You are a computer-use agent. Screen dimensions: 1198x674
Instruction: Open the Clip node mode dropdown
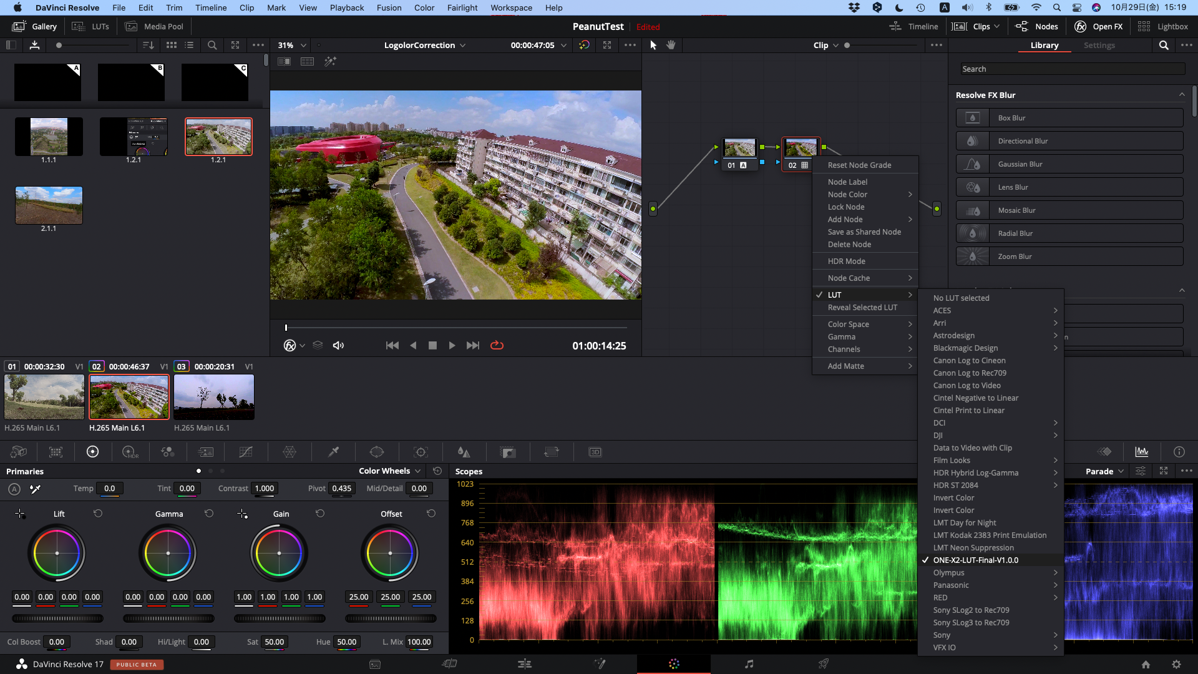click(825, 45)
